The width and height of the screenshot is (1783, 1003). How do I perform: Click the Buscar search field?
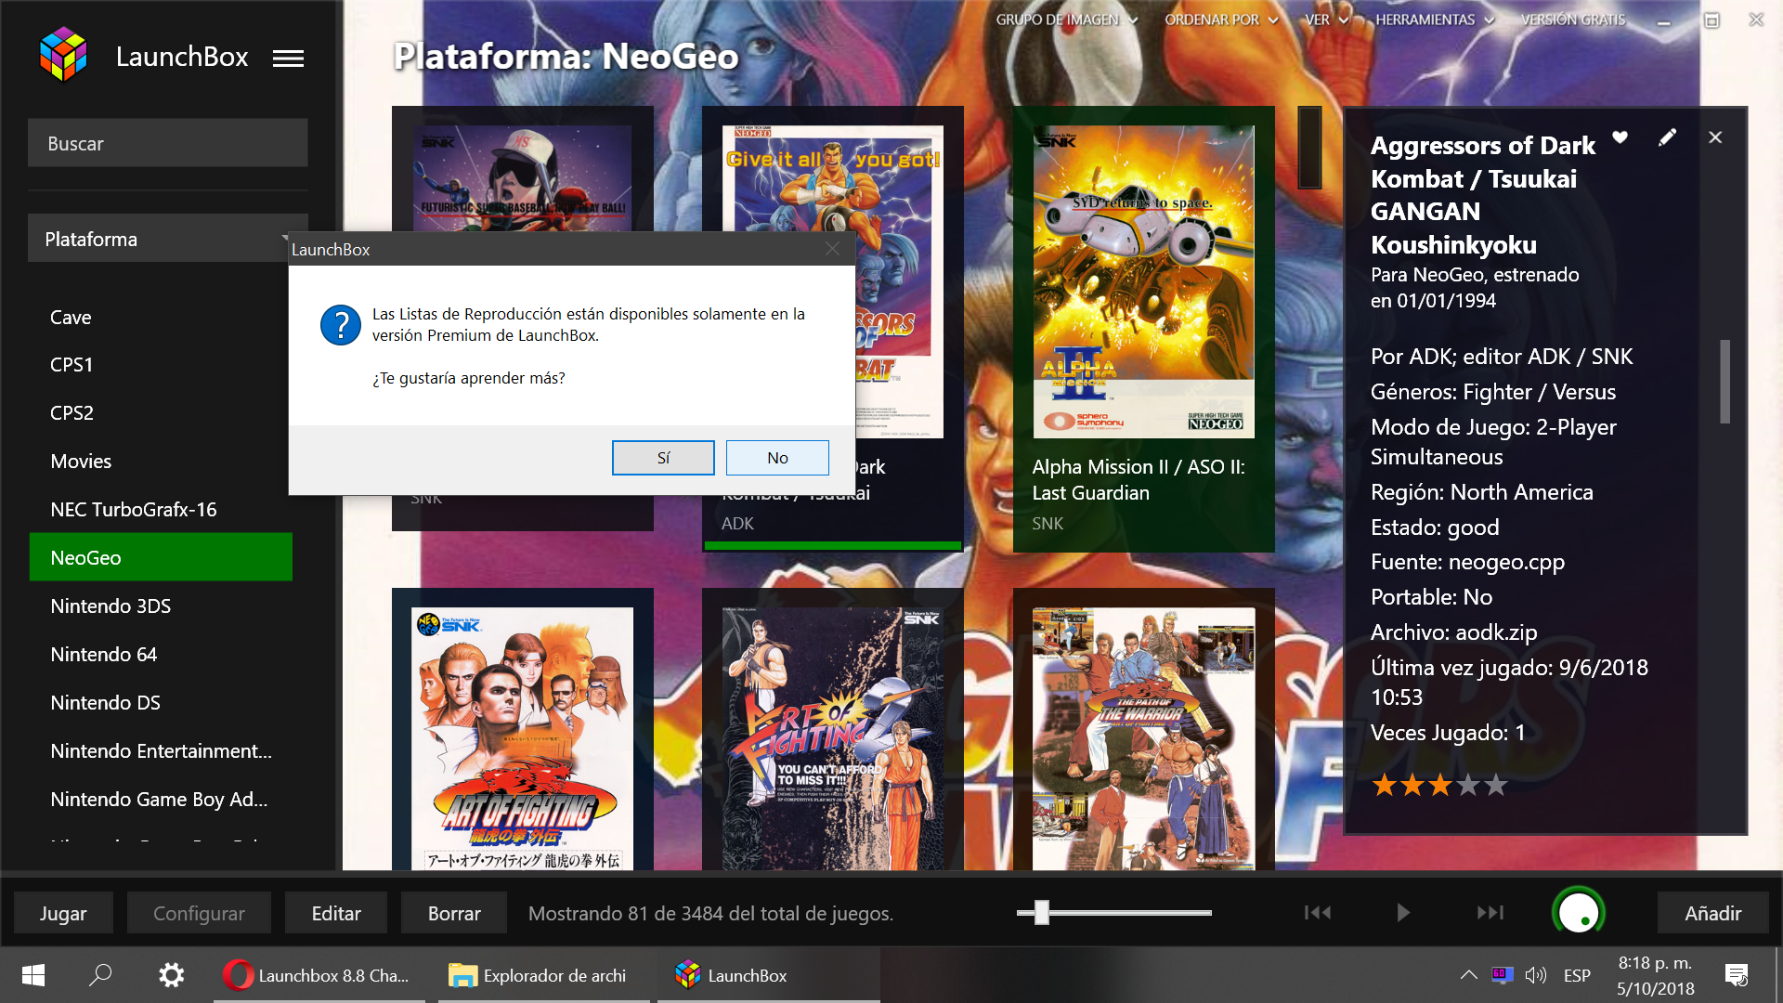pyautogui.click(x=167, y=143)
